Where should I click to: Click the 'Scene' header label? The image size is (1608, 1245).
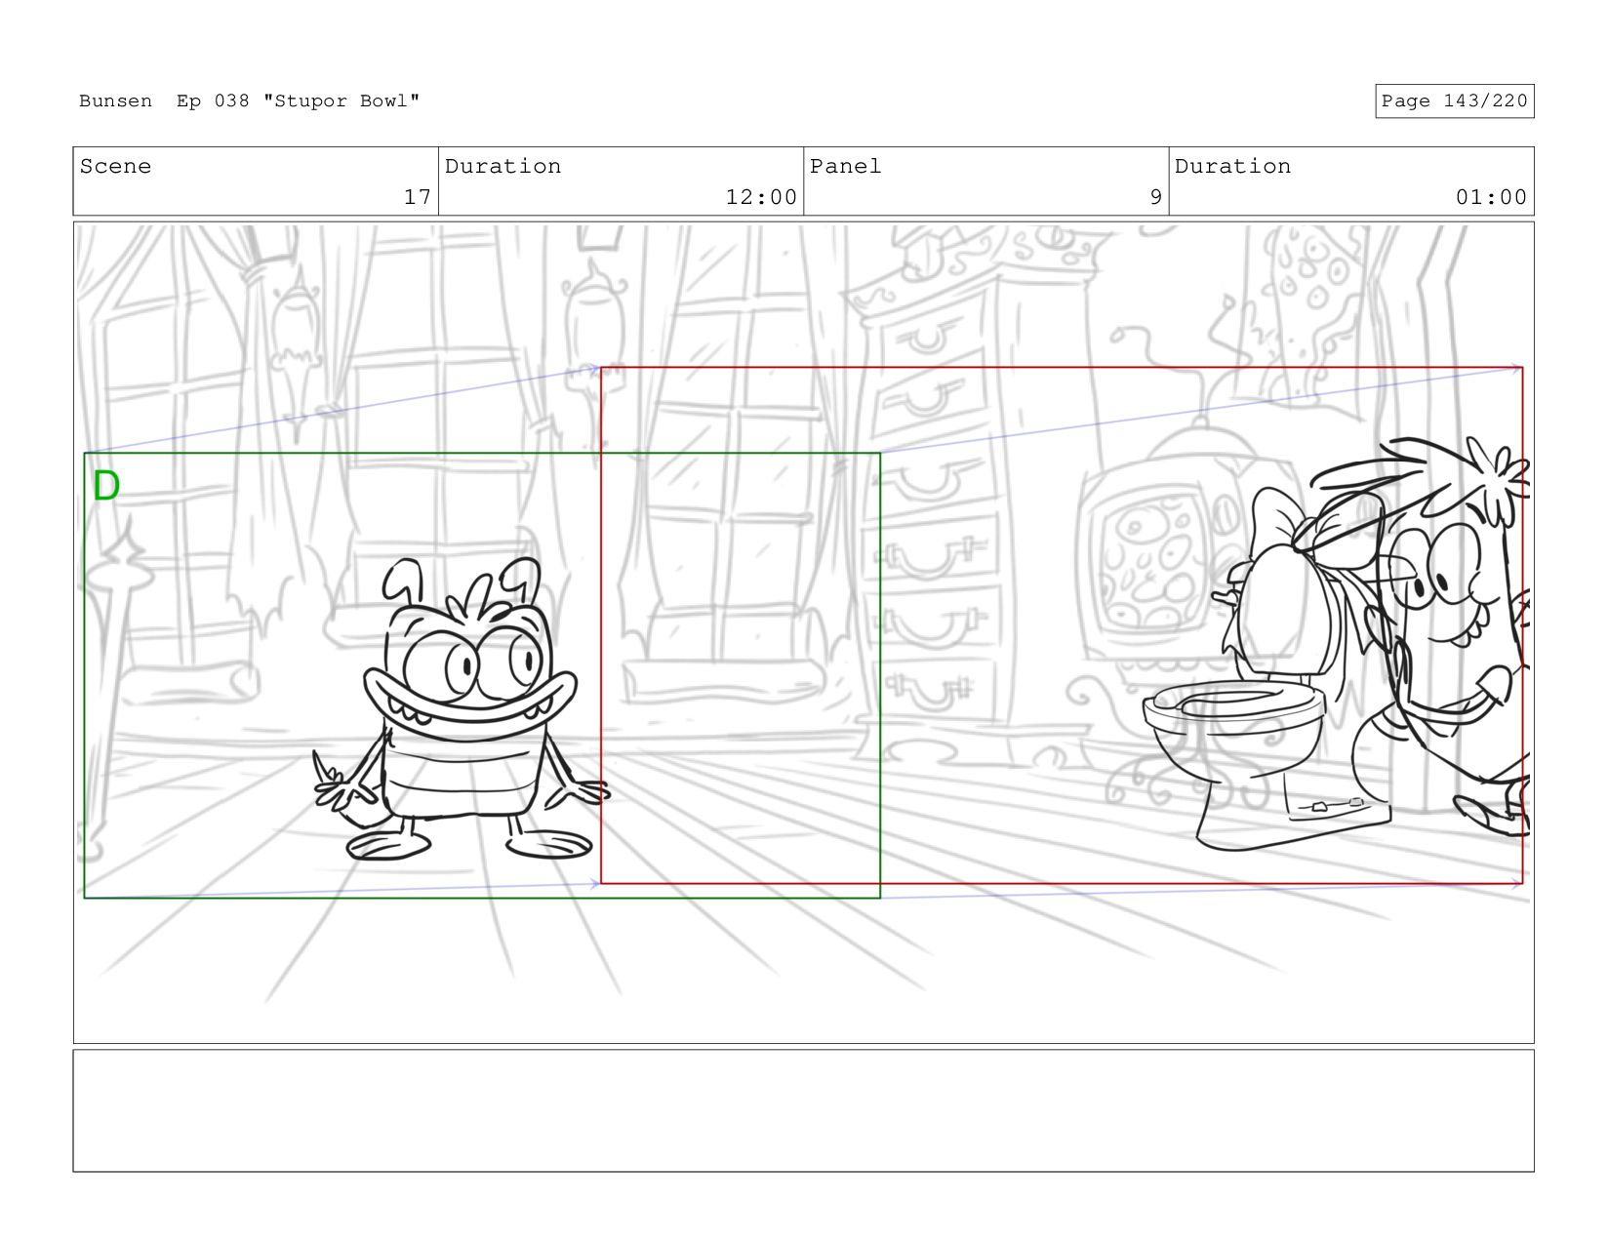115,167
